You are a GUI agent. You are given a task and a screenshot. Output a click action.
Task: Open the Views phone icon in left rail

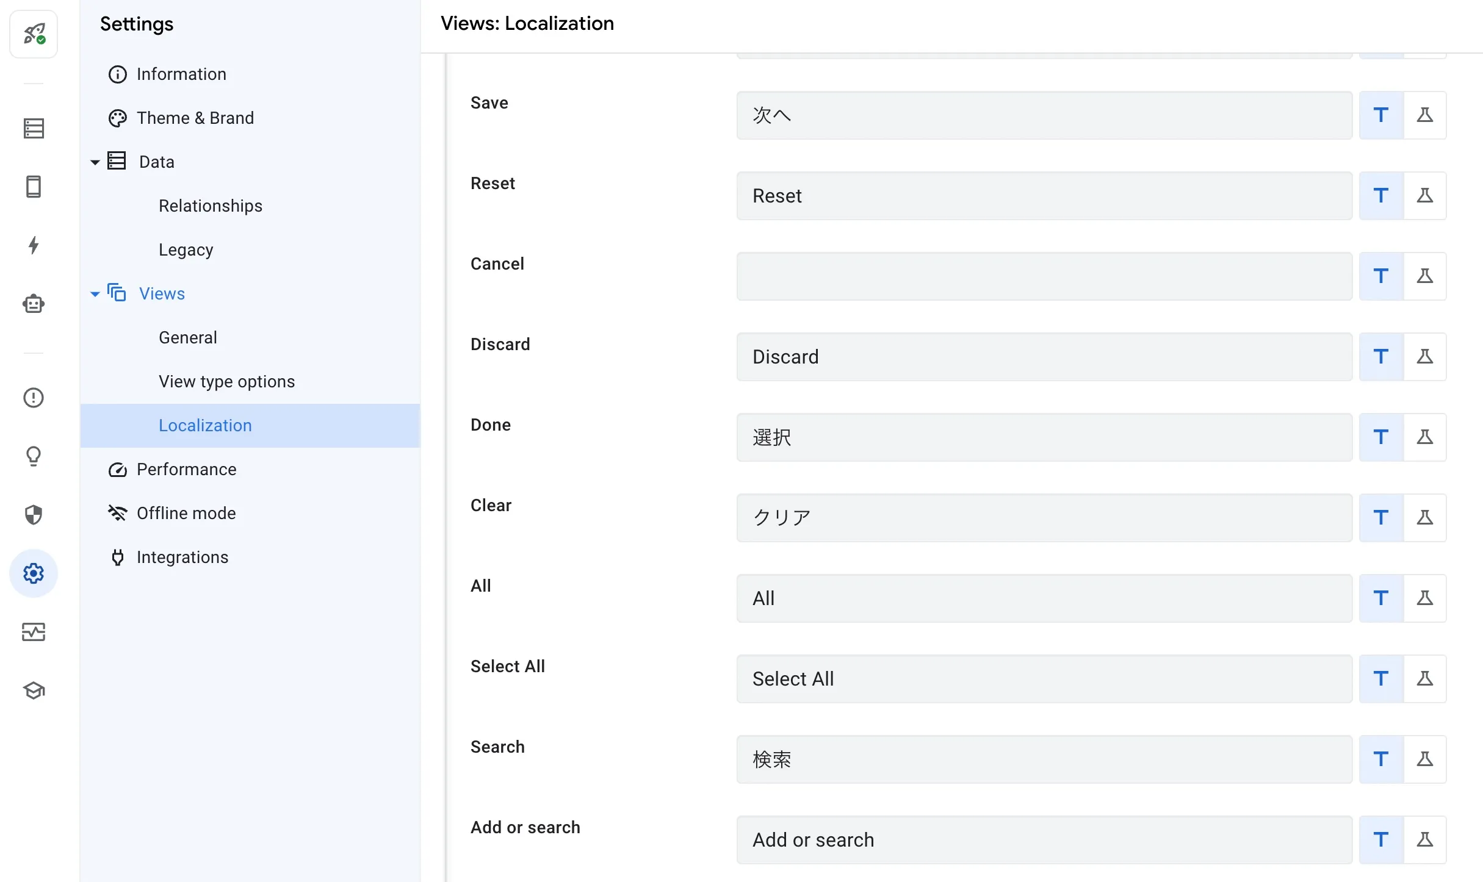[34, 187]
